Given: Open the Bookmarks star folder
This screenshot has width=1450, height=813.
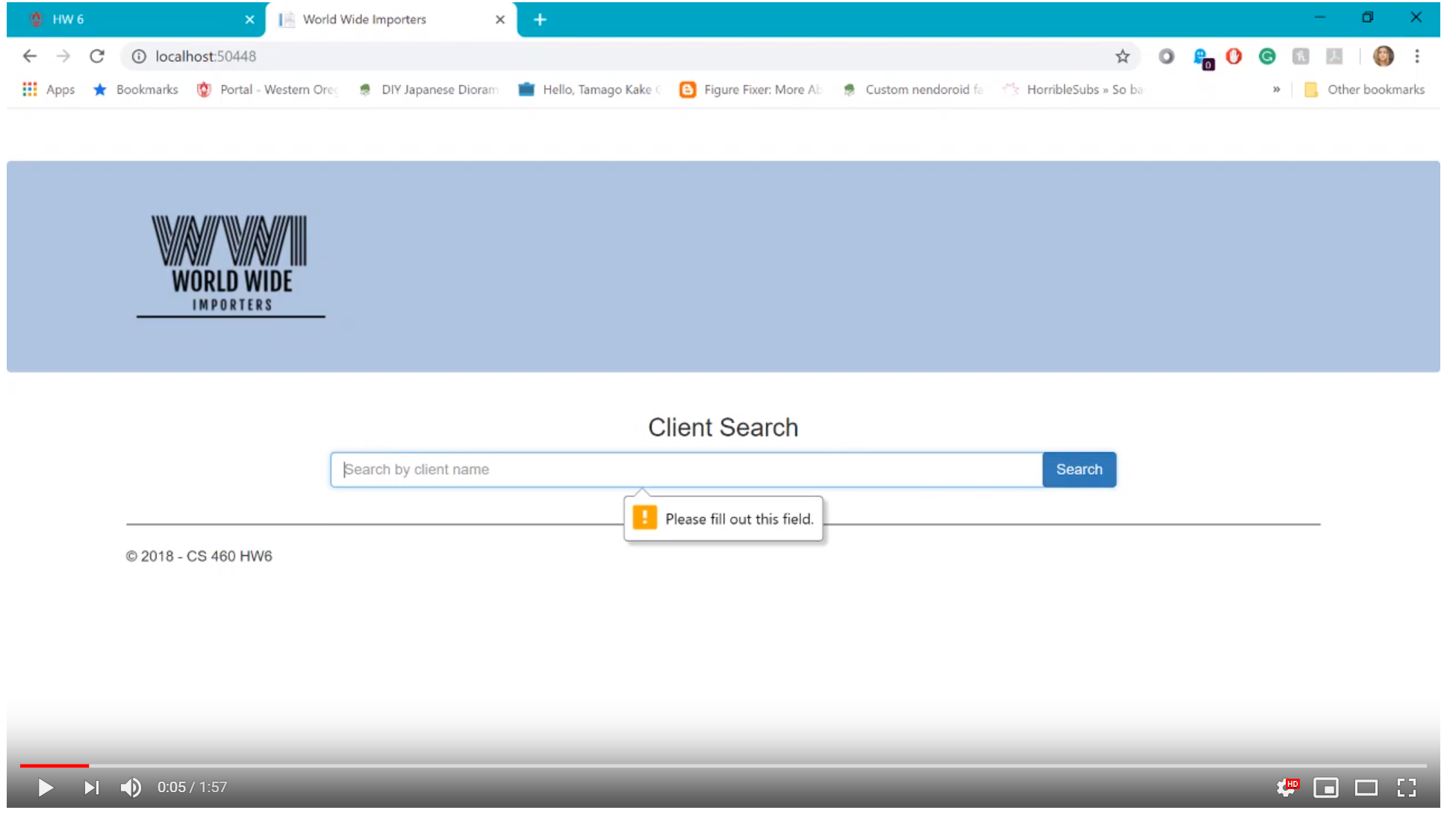Looking at the screenshot, I should point(136,90).
